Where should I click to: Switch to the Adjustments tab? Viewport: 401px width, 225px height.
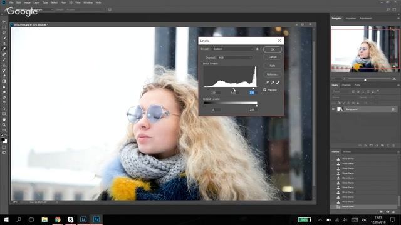pyautogui.click(x=366, y=18)
